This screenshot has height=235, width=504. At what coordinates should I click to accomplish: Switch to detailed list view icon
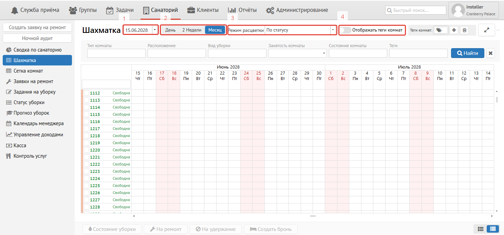click(x=492, y=229)
